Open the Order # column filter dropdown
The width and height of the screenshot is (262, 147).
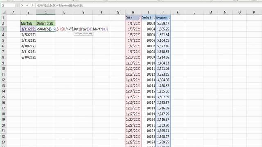[154, 18]
